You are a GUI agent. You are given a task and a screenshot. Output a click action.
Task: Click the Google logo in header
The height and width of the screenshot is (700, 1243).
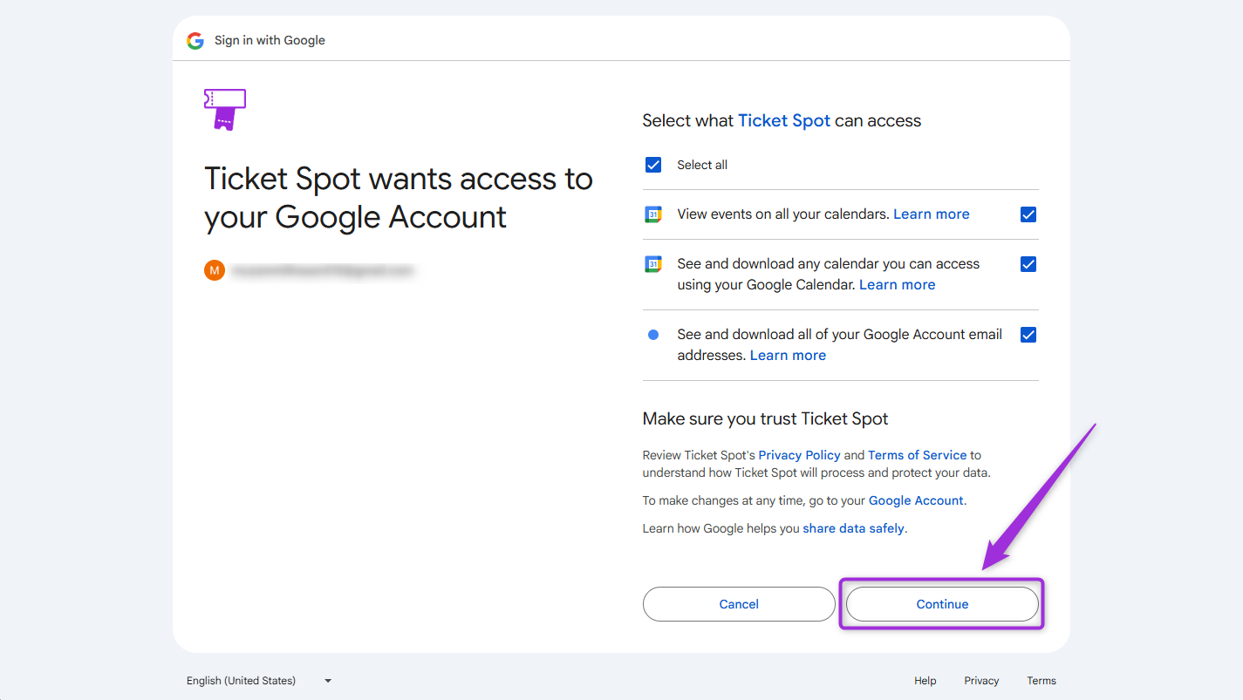195,41
